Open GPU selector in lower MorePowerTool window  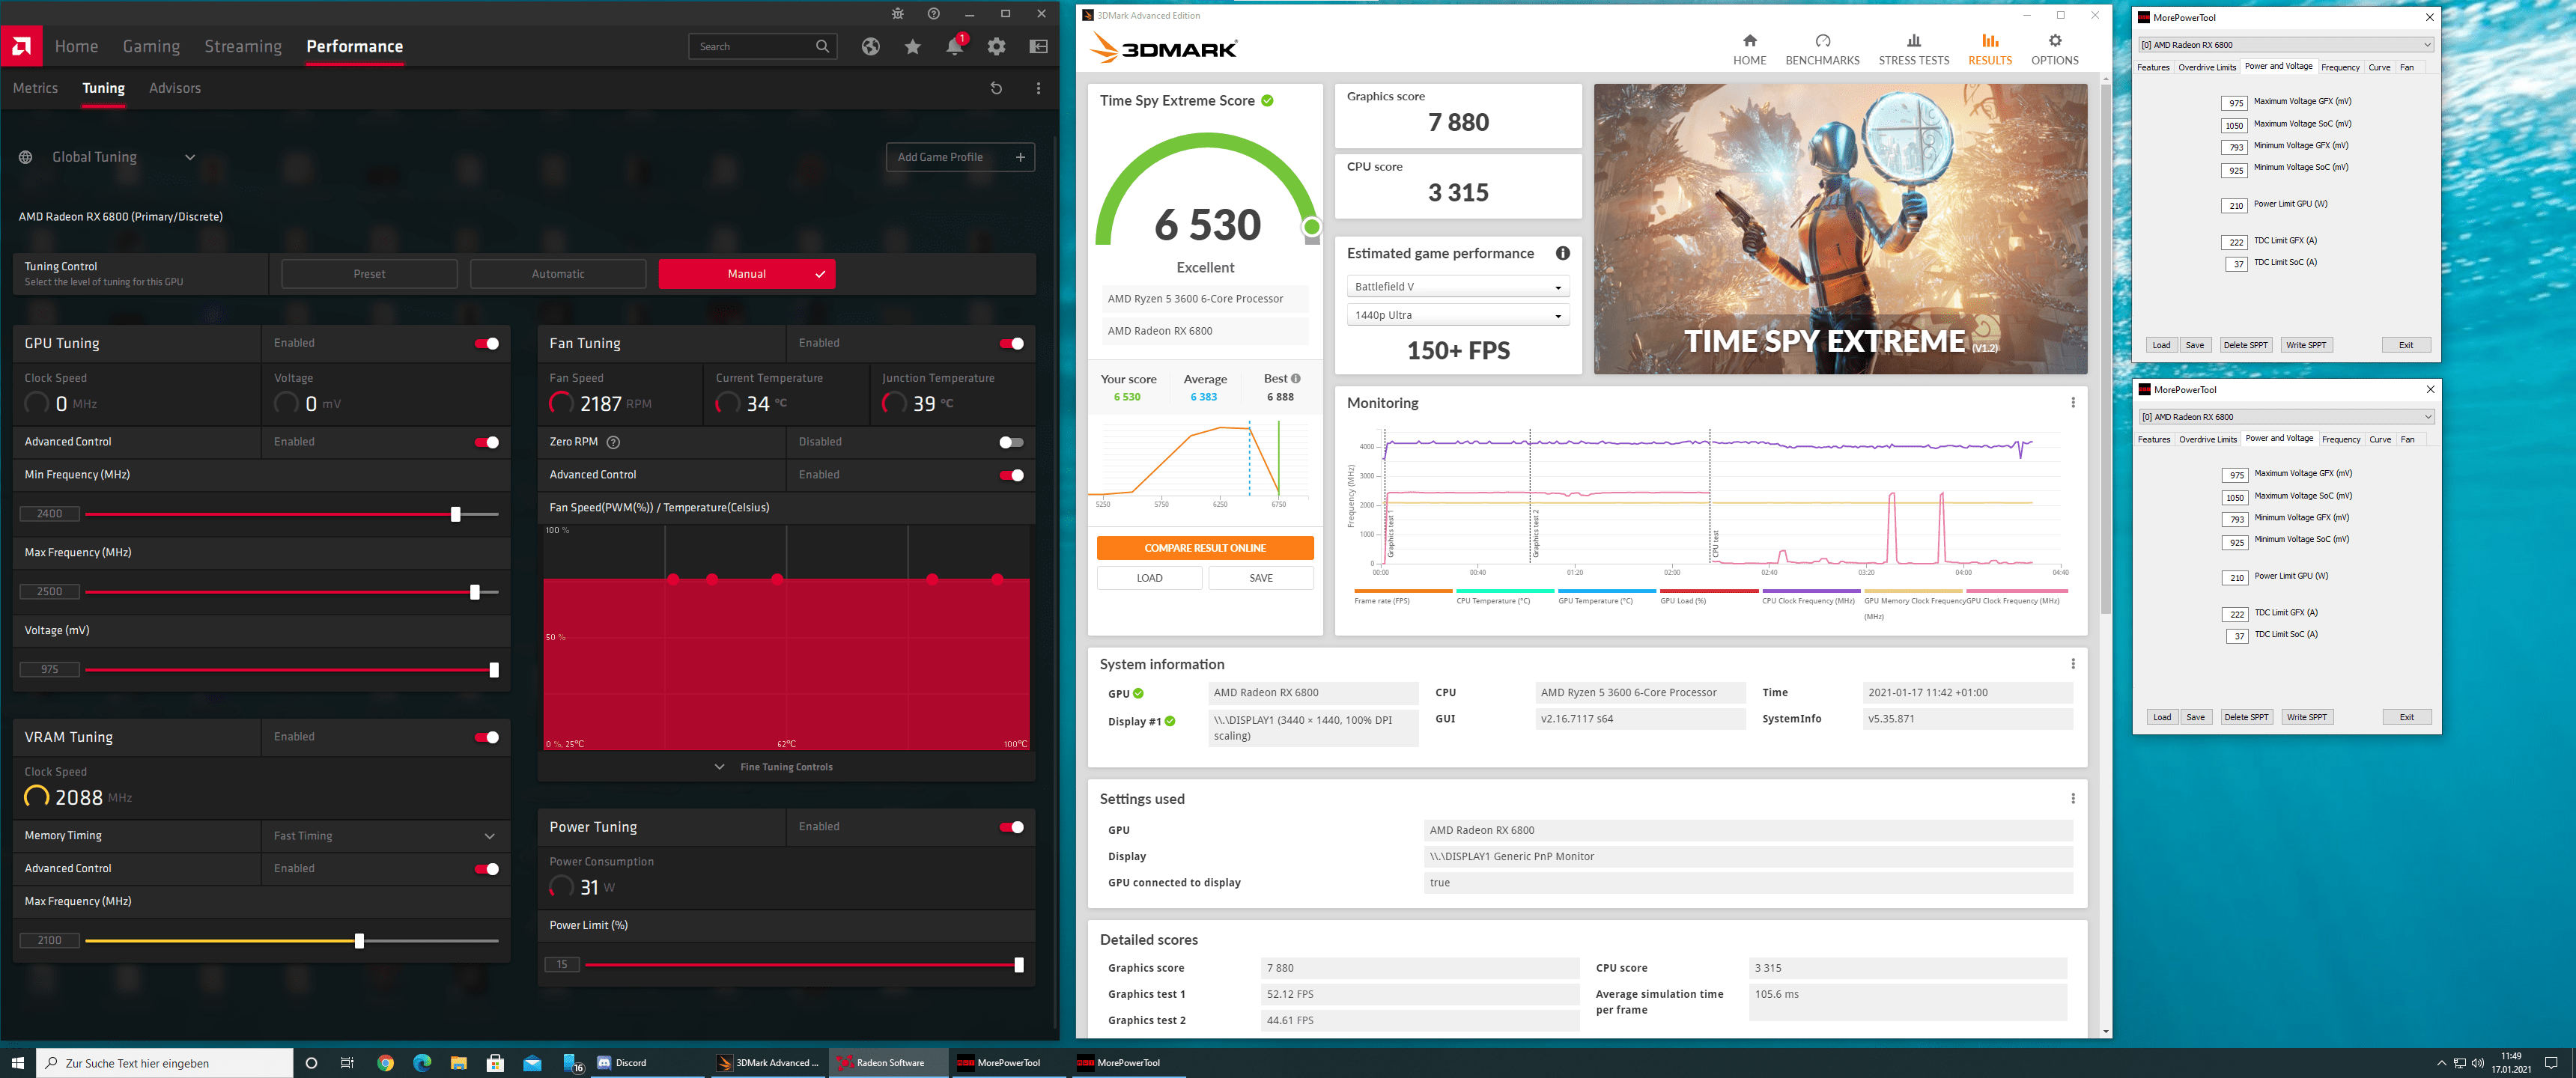click(2286, 417)
